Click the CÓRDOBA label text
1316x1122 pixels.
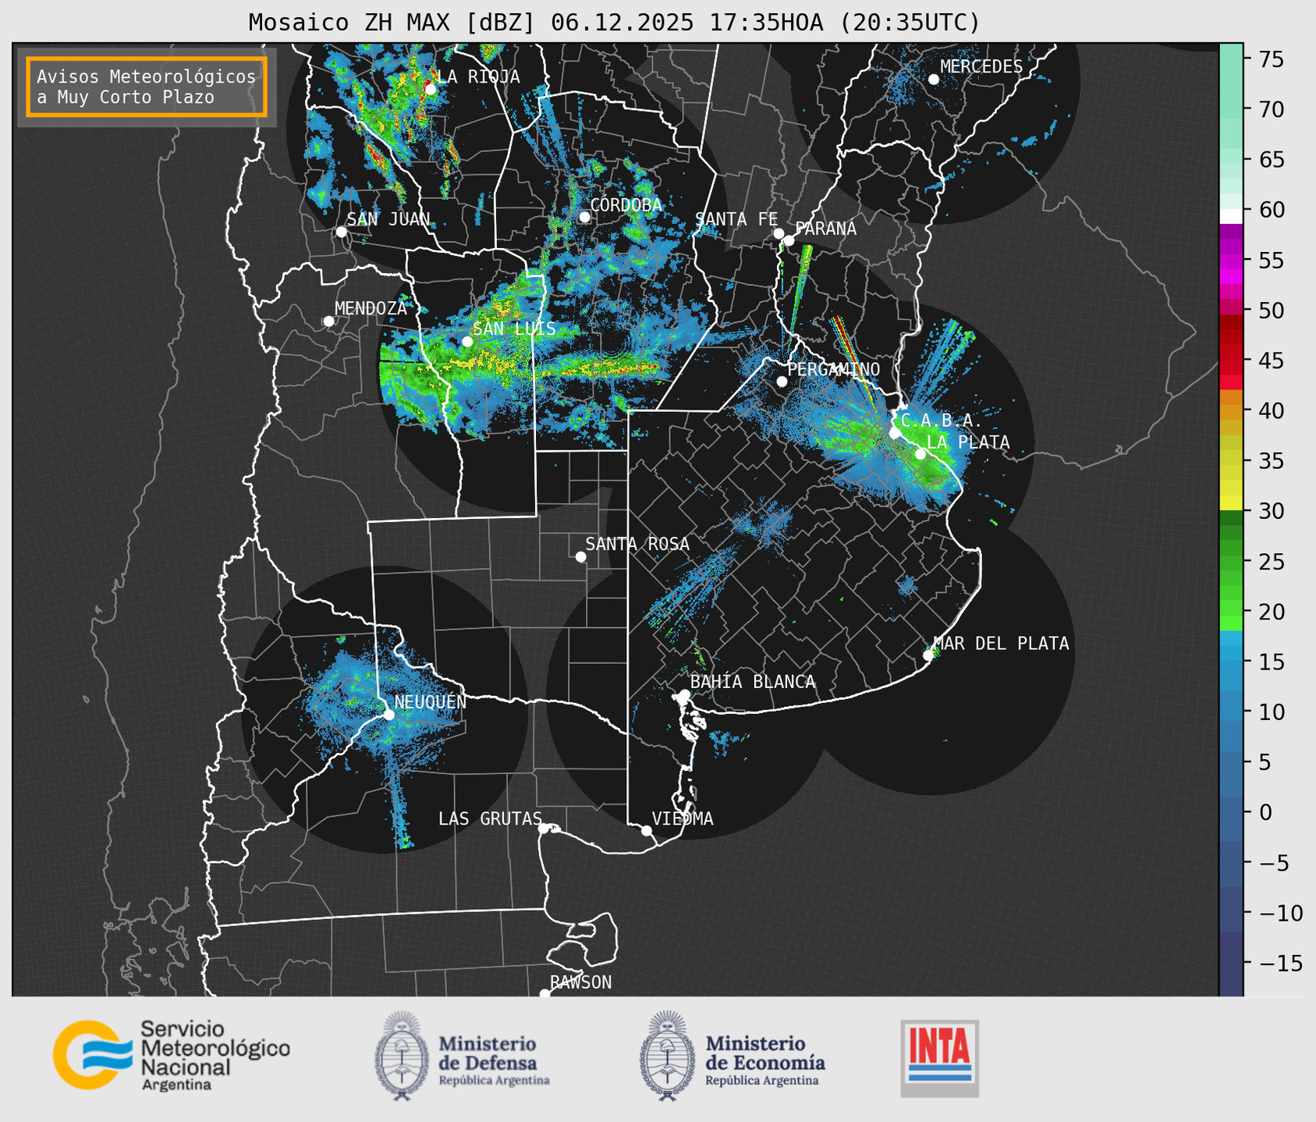coord(626,204)
